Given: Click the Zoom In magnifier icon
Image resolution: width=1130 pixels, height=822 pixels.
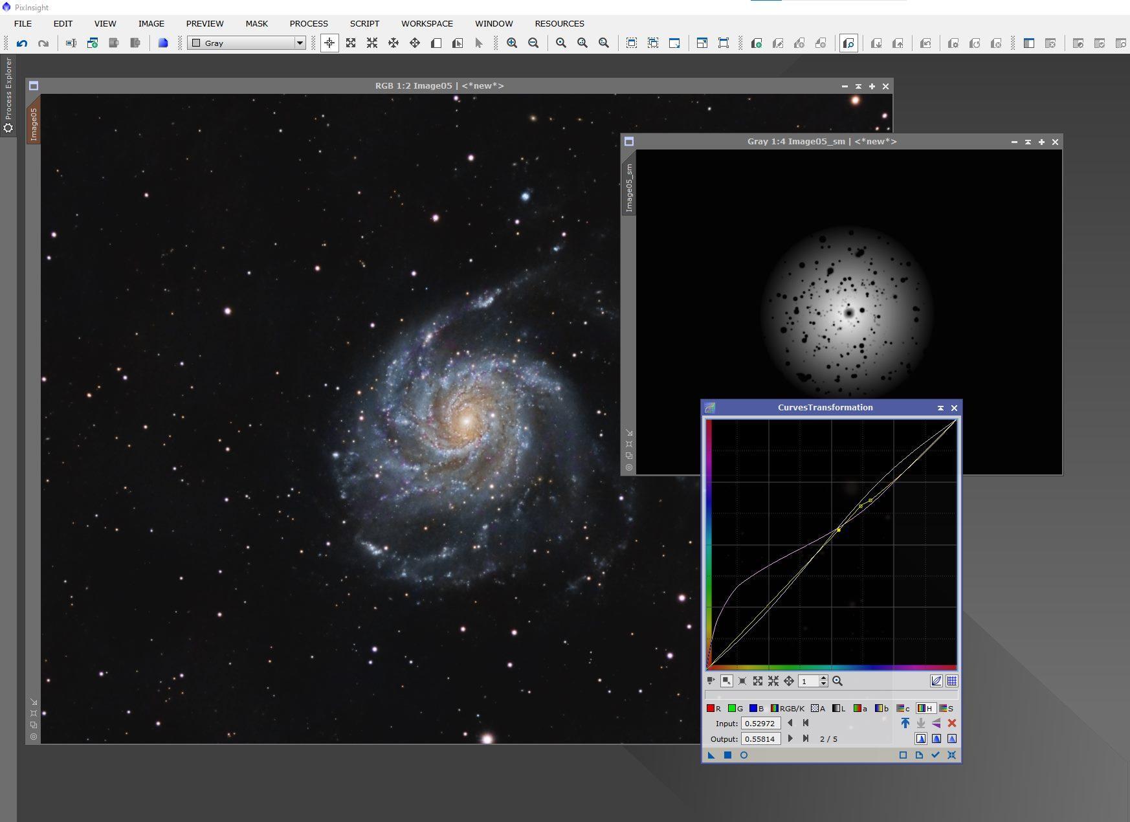Looking at the screenshot, I should point(512,43).
